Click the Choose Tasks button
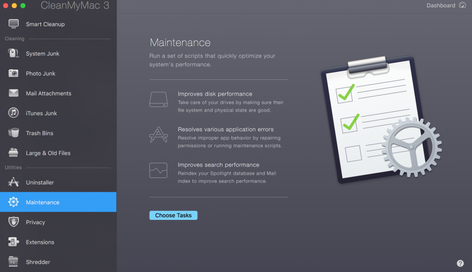 pos(173,215)
